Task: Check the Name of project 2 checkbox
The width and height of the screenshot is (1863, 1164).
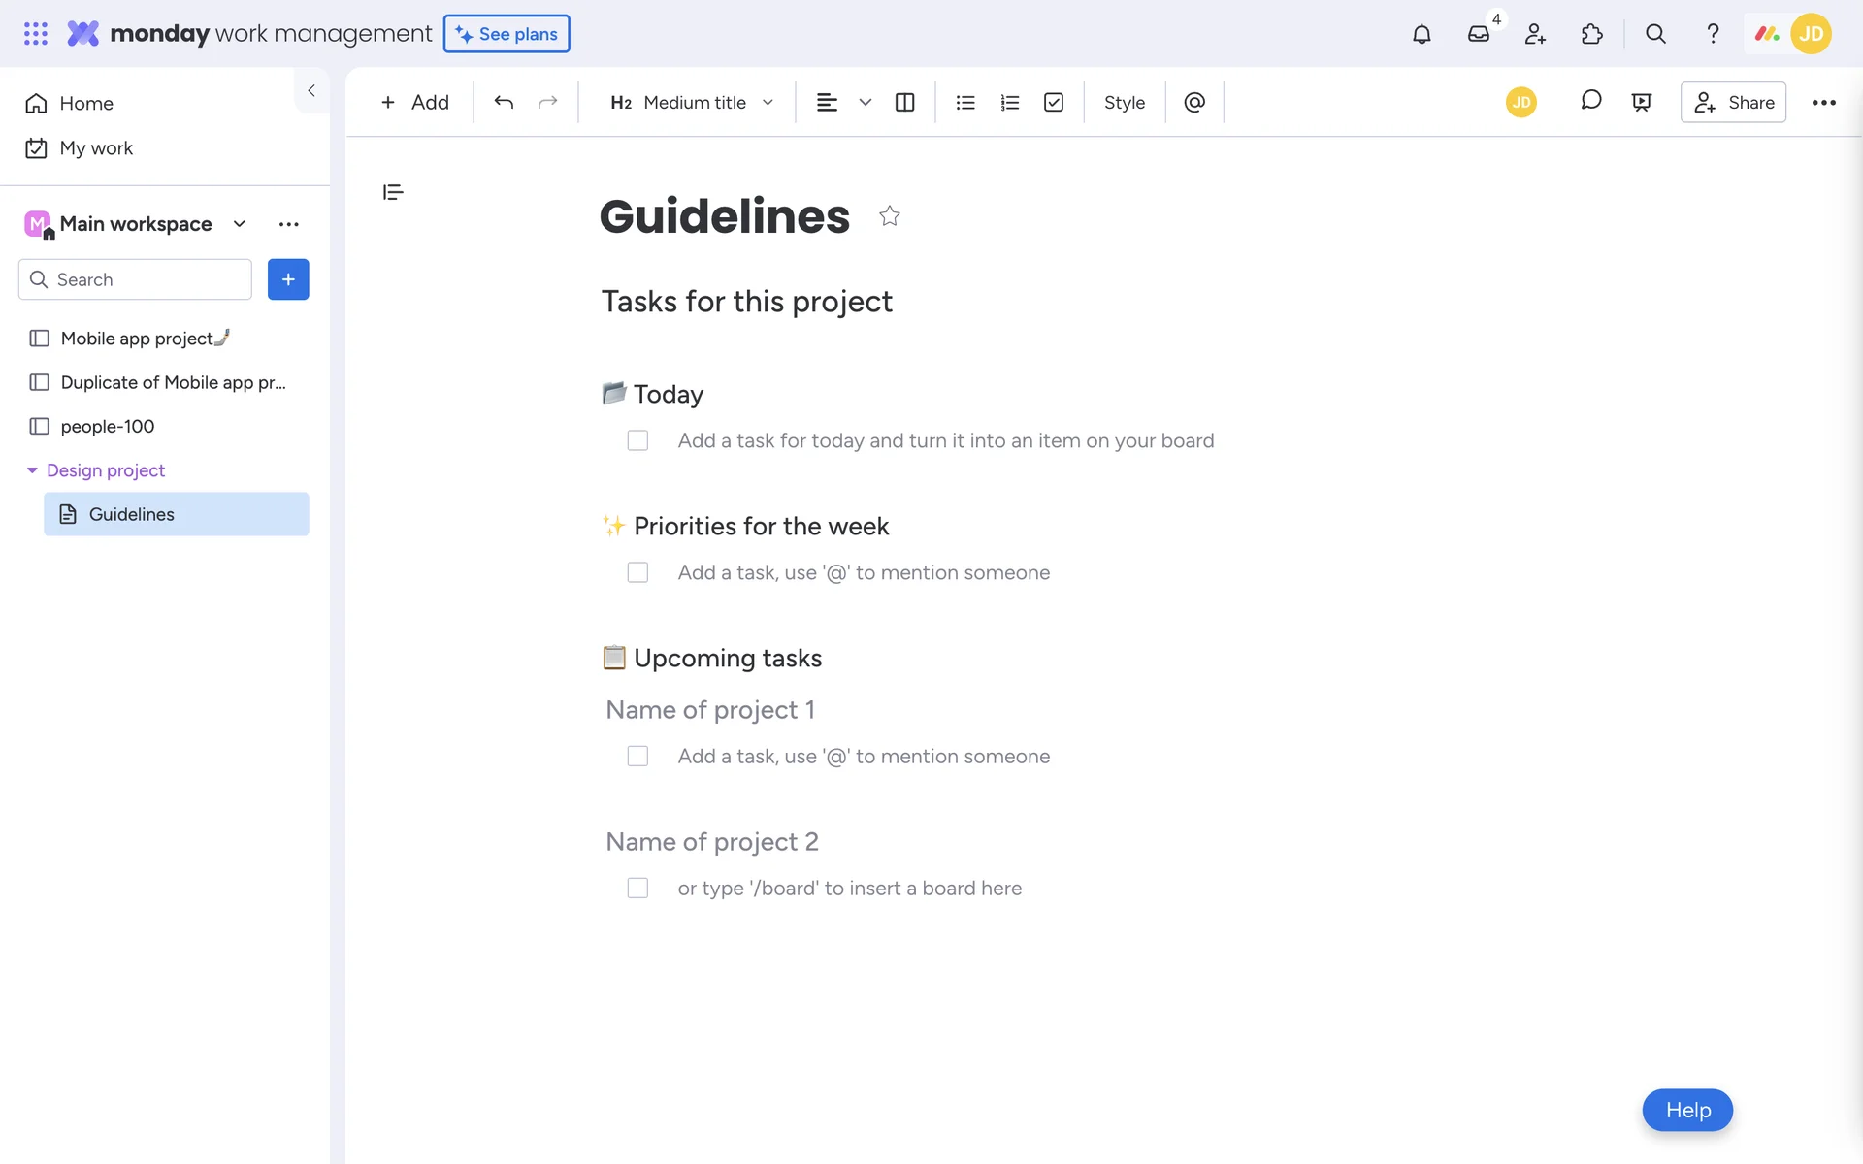Action: [x=637, y=888]
